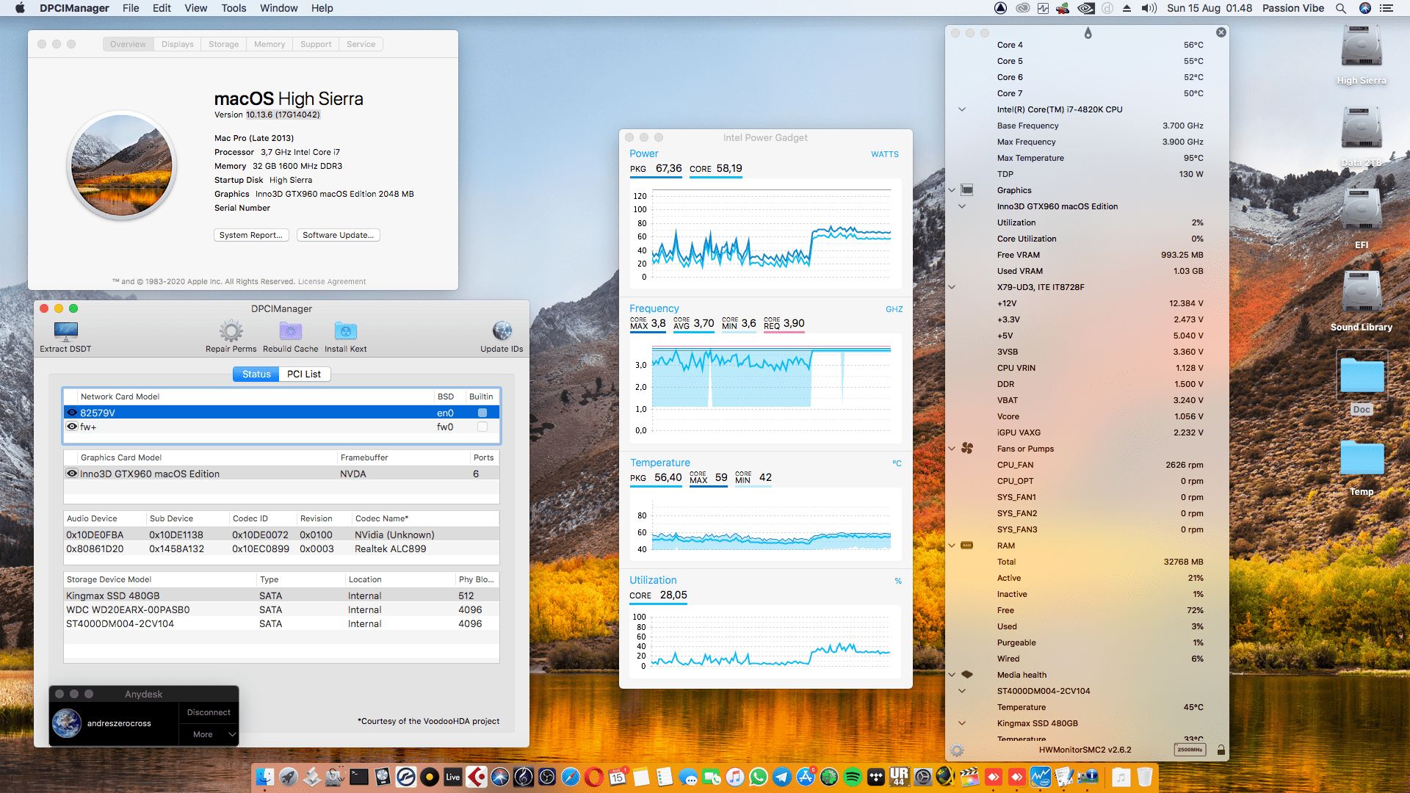This screenshot has height=793, width=1410.
Task: Open Telegram from the Dock
Action: click(782, 777)
